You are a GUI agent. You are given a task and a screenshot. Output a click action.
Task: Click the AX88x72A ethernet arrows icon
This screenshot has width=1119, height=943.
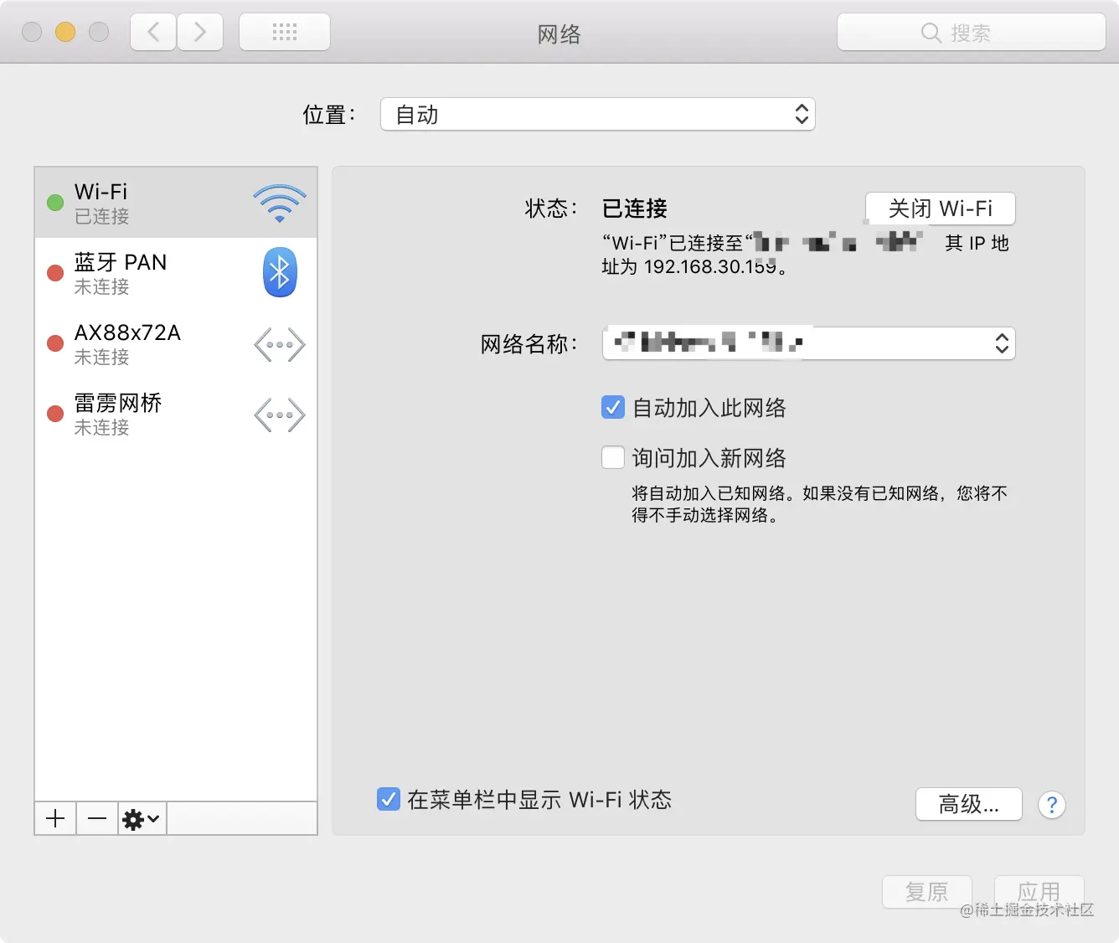[x=280, y=344]
